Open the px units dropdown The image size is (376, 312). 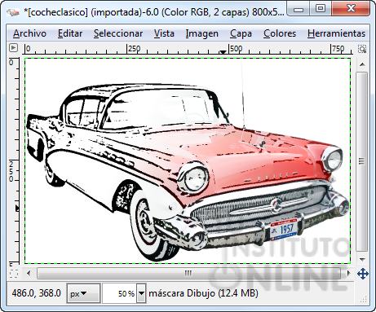click(x=83, y=293)
